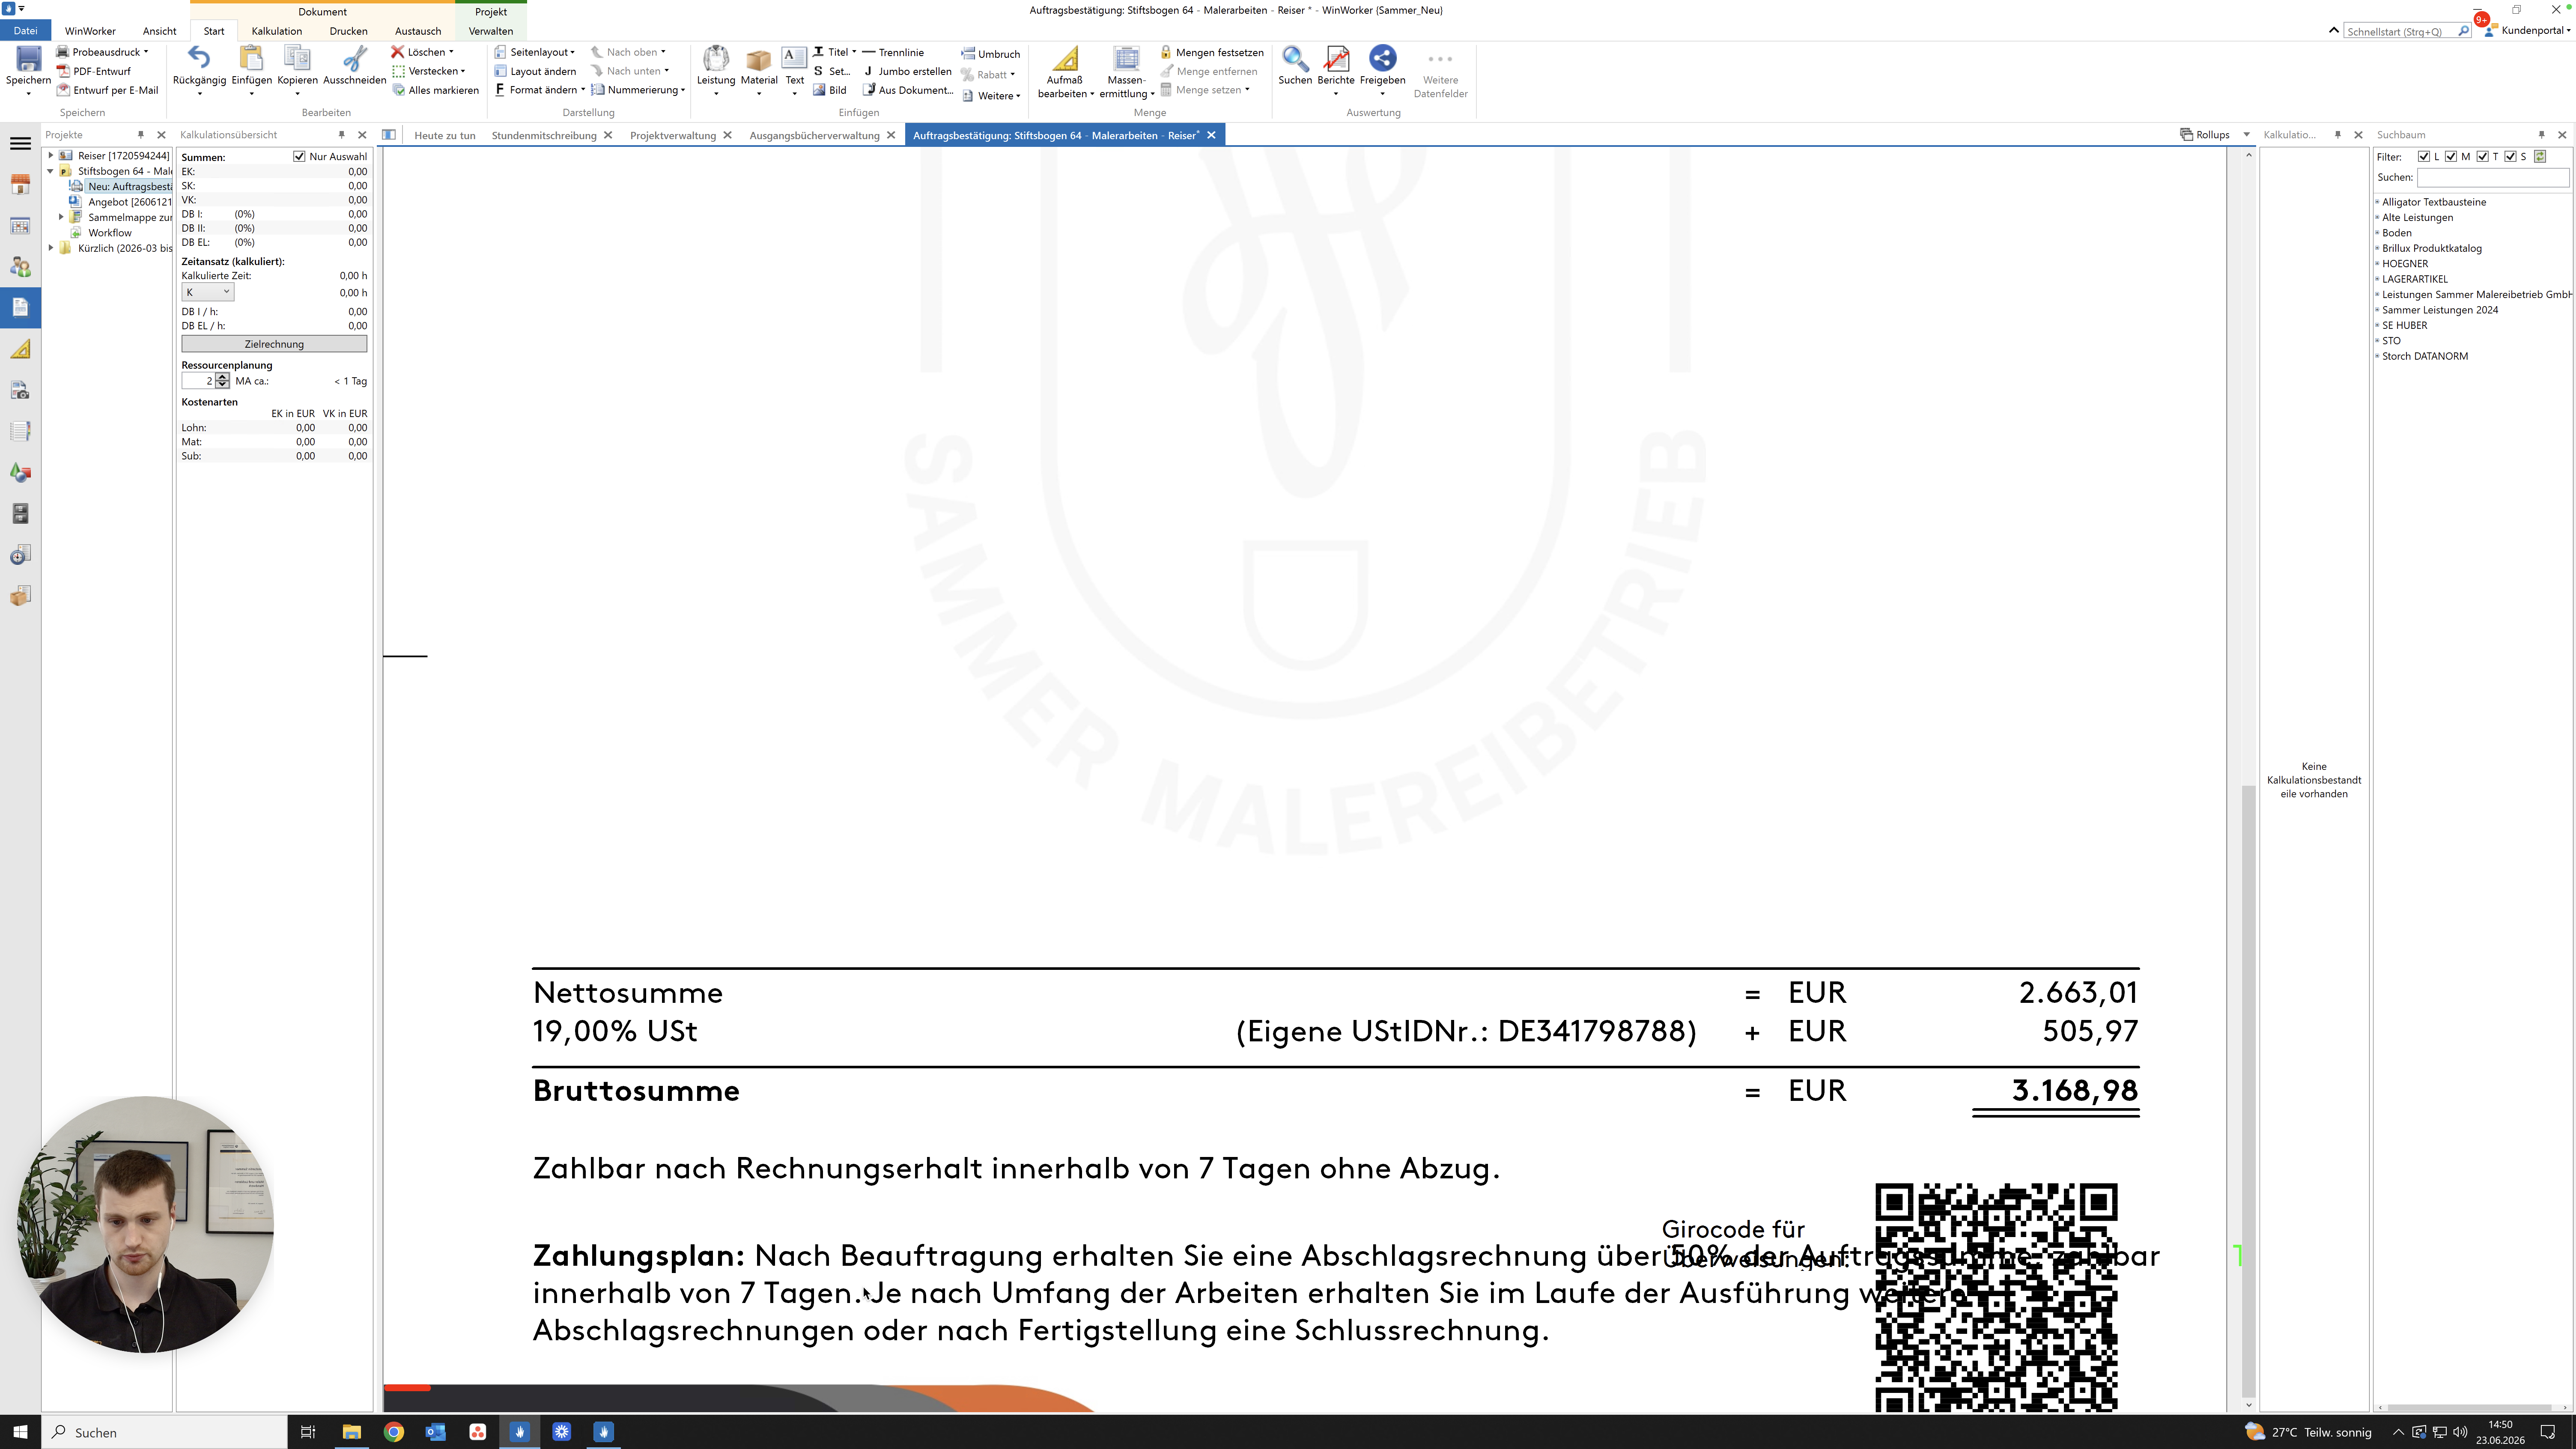2576x1449 pixels.
Task: Pin the Suchbaum panel
Action: [2541, 134]
